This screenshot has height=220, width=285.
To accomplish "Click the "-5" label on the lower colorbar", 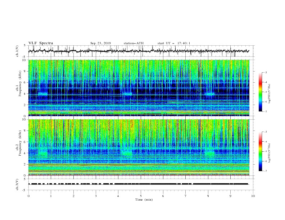I will (x=266, y=151).
